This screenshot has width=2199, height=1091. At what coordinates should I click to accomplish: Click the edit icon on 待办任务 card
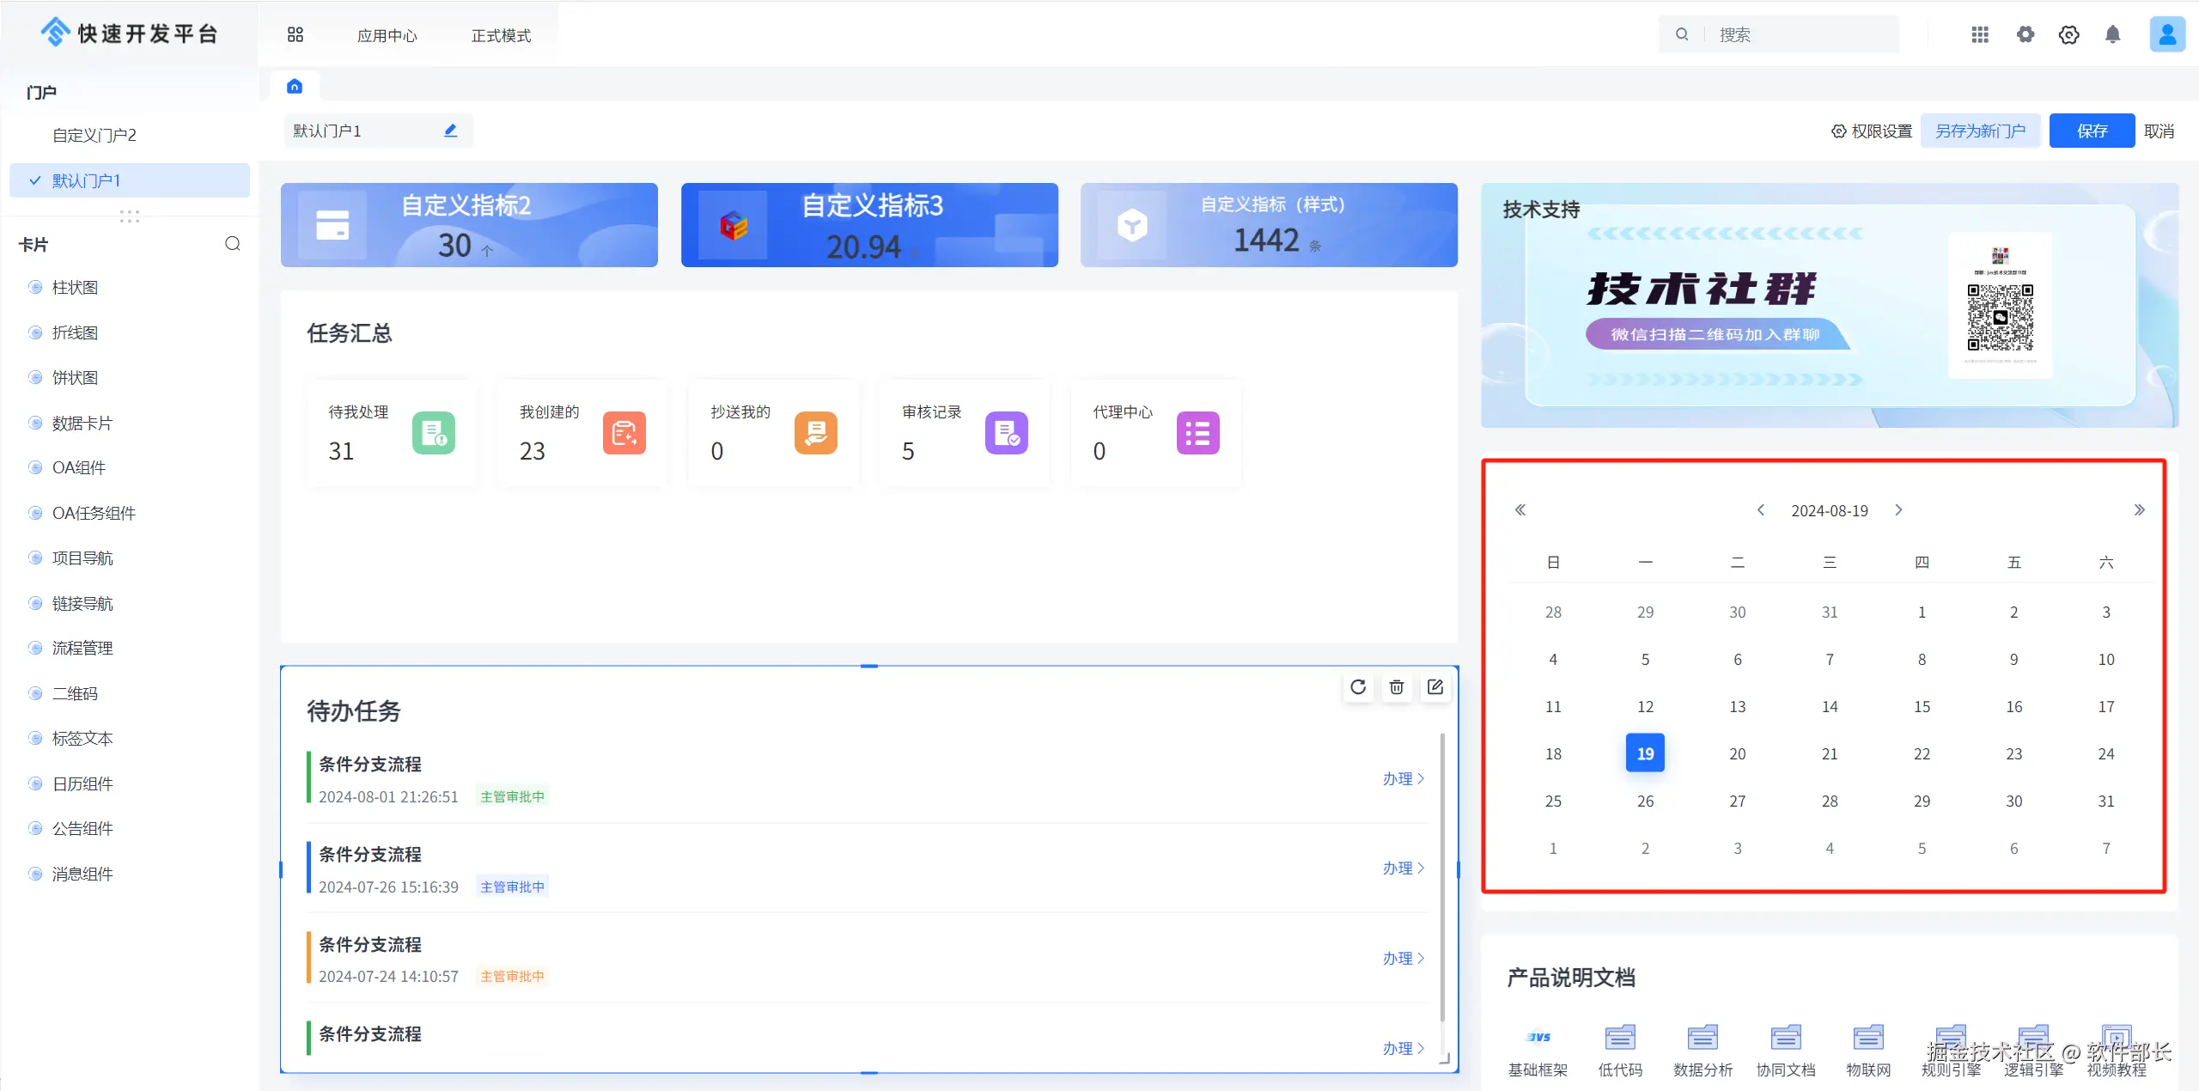1435,687
